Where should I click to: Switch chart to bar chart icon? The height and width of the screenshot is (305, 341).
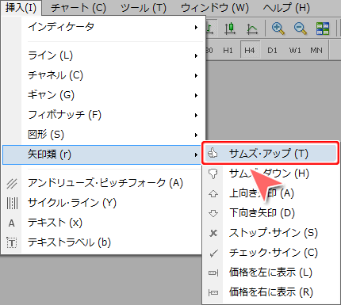(x=211, y=28)
